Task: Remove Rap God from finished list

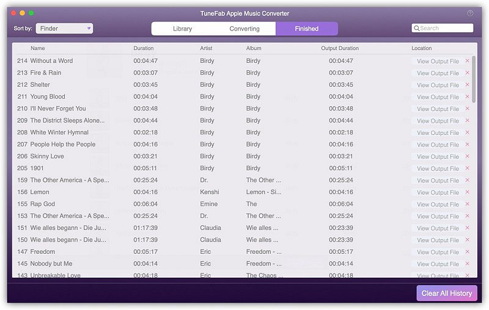Action: (x=467, y=204)
